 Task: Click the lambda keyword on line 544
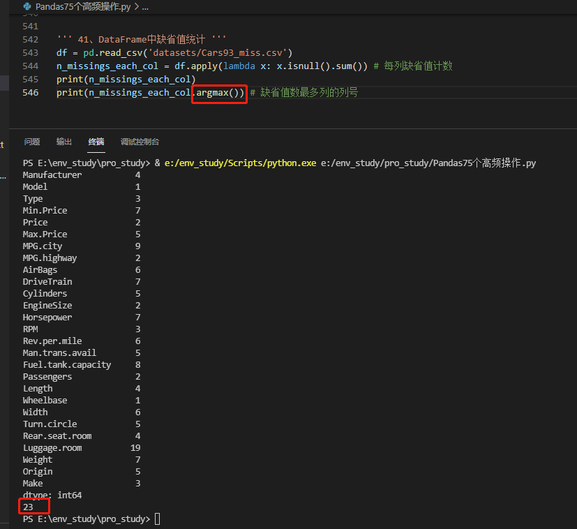point(239,66)
